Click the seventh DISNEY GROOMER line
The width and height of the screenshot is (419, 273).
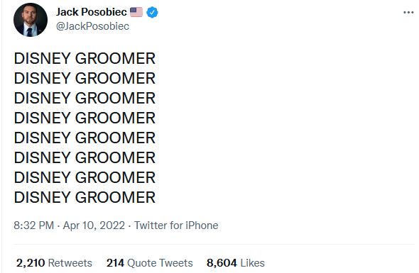click(85, 178)
